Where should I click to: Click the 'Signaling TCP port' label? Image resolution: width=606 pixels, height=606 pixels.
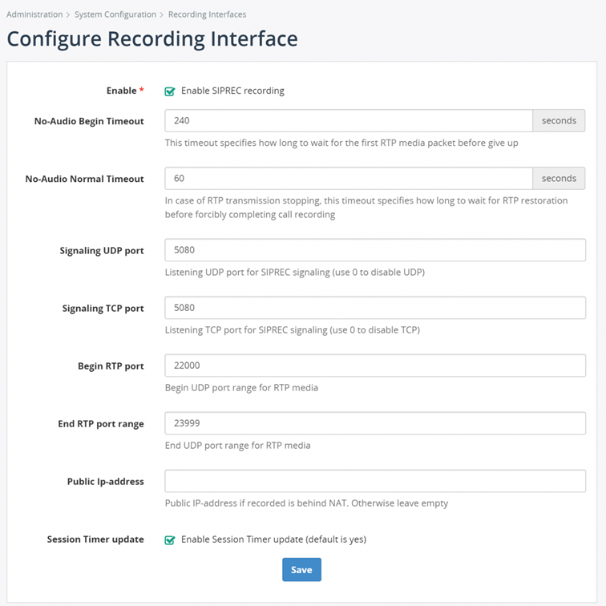pos(103,309)
